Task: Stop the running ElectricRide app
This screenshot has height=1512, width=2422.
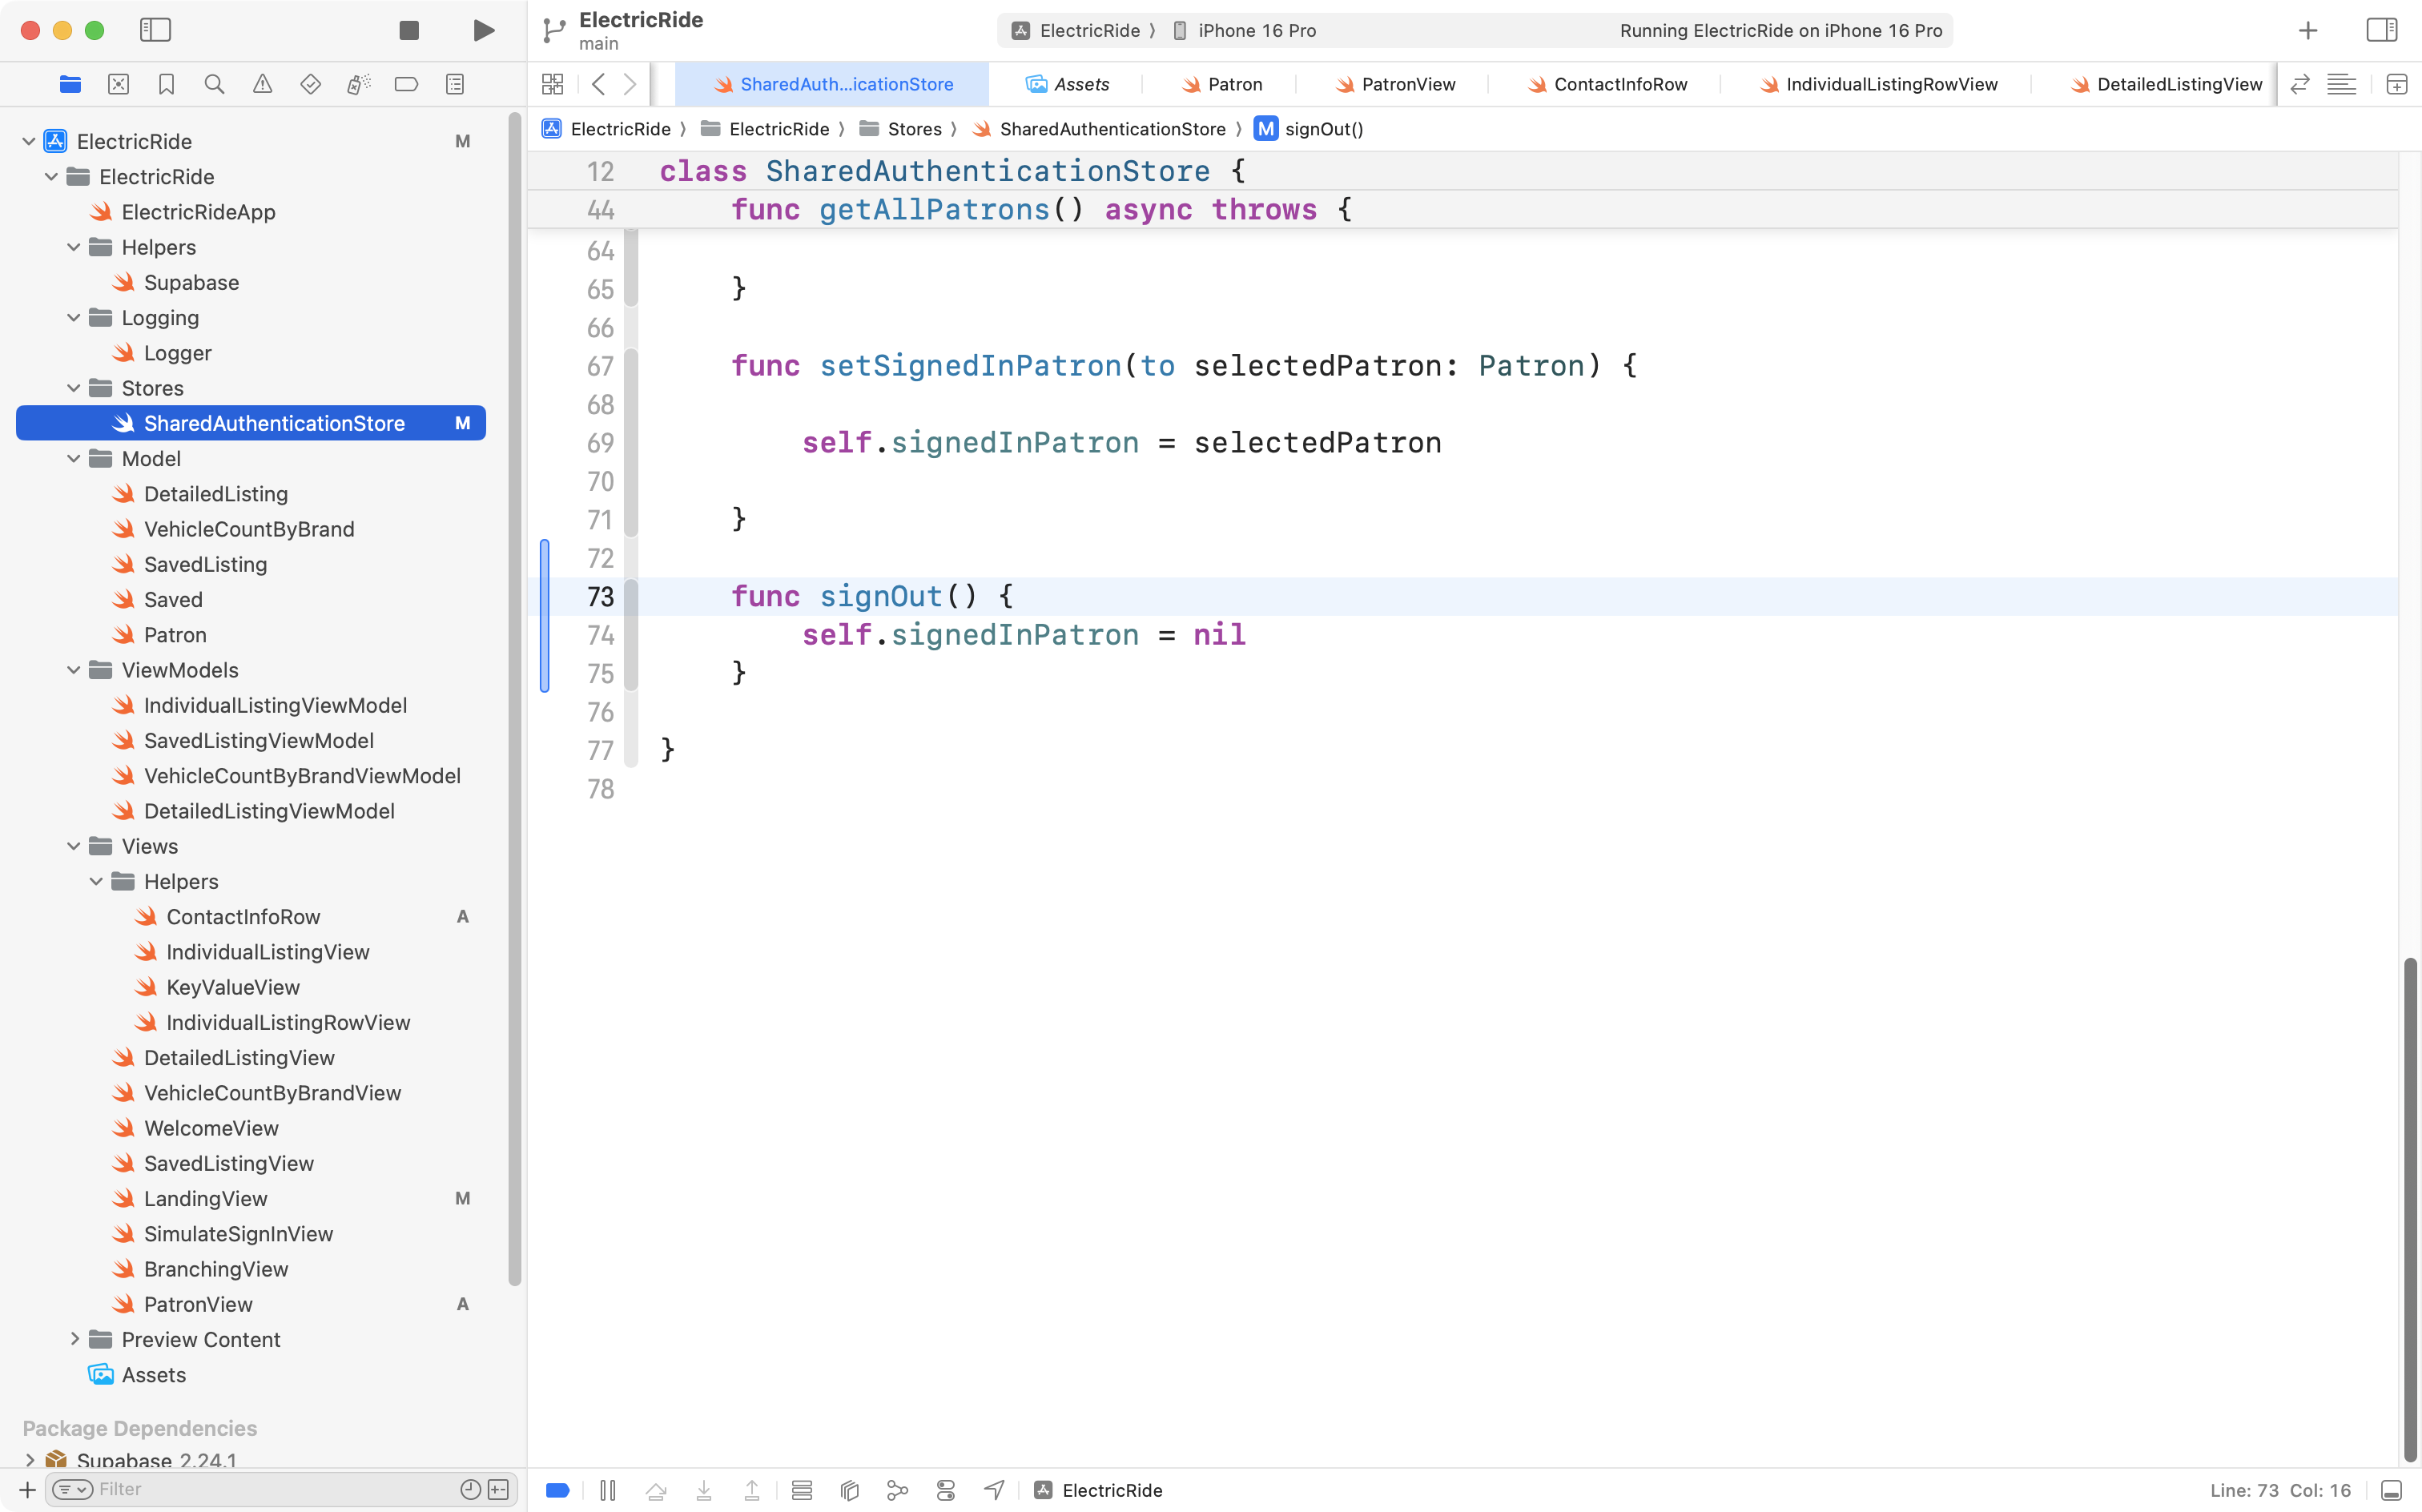Action: click(x=408, y=30)
